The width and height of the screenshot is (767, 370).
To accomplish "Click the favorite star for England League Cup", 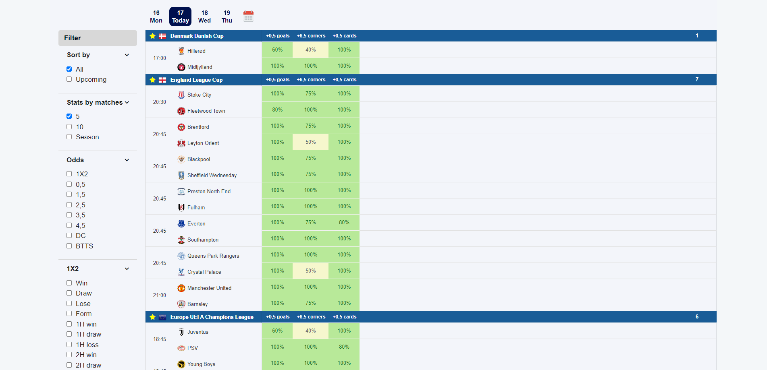I will 152,80.
